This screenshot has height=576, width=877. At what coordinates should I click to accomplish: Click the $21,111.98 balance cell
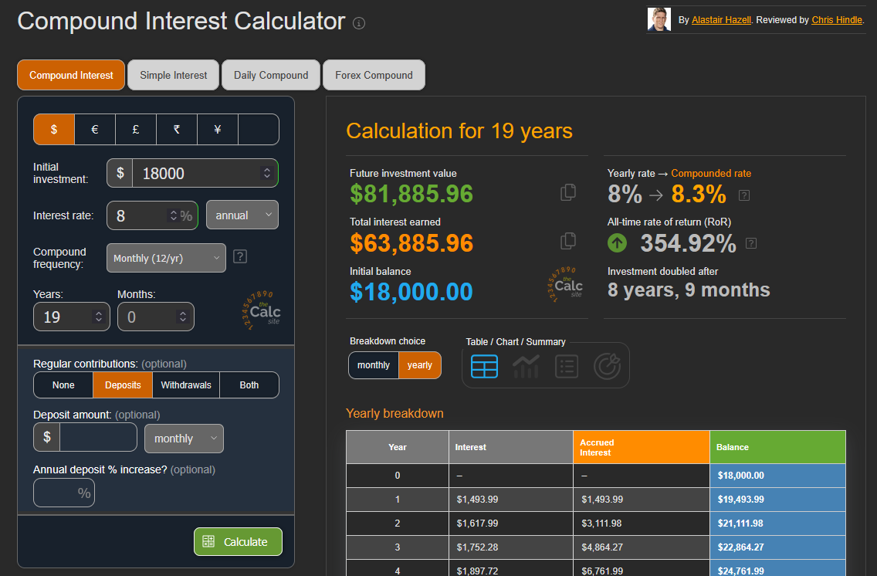click(x=777, y=523)
